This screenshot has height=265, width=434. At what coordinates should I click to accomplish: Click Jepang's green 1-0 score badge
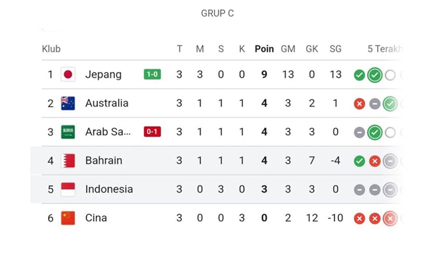152,74
